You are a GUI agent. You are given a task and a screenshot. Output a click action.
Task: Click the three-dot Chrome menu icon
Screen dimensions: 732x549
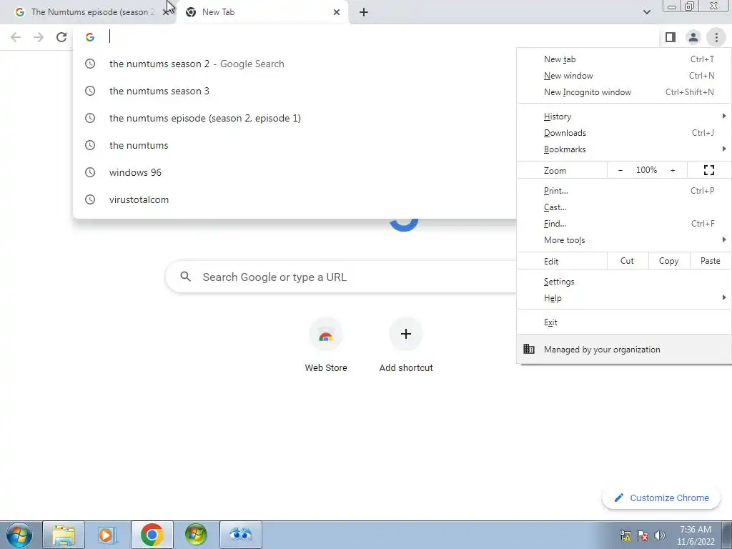(716, 37)
